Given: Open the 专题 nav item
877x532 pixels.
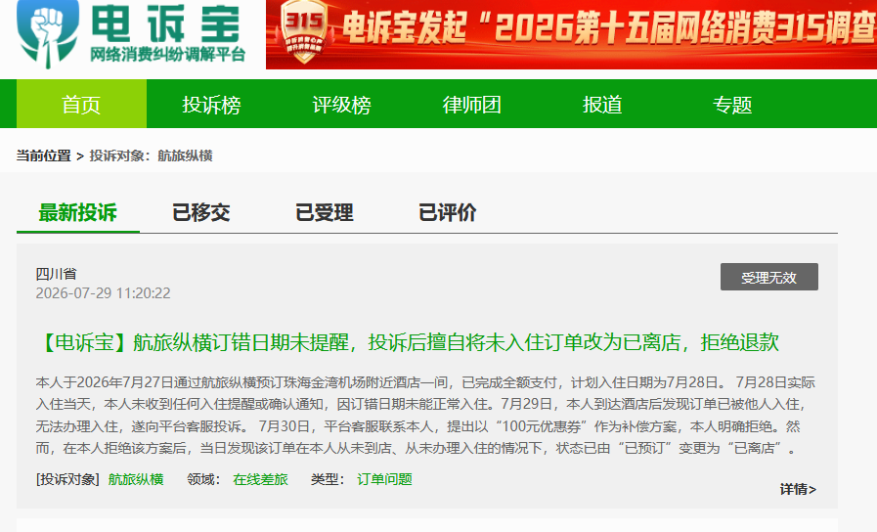Looking at the screenshot, I should tap(732, 105).
